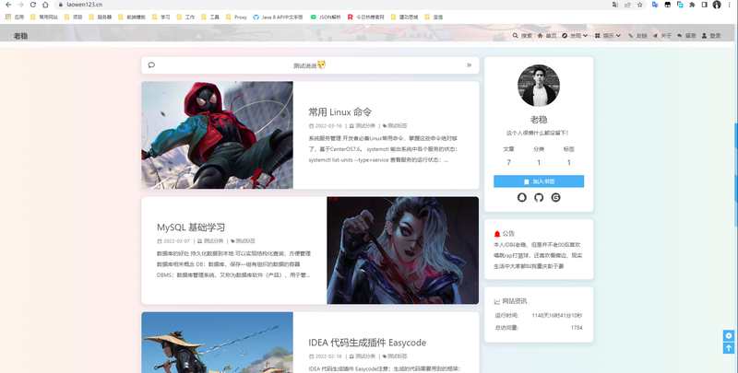This screenshot has height=373, width=738.
Task: Click the double-chevron arrow in 说说 bar
Action: pos(469,65)
